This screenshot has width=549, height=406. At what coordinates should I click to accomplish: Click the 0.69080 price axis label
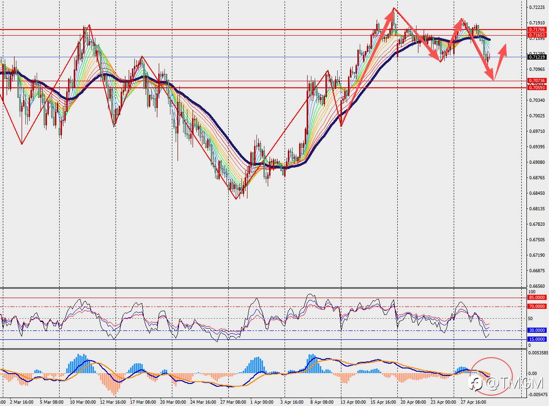pyautogui.click(x=537, y=162)
